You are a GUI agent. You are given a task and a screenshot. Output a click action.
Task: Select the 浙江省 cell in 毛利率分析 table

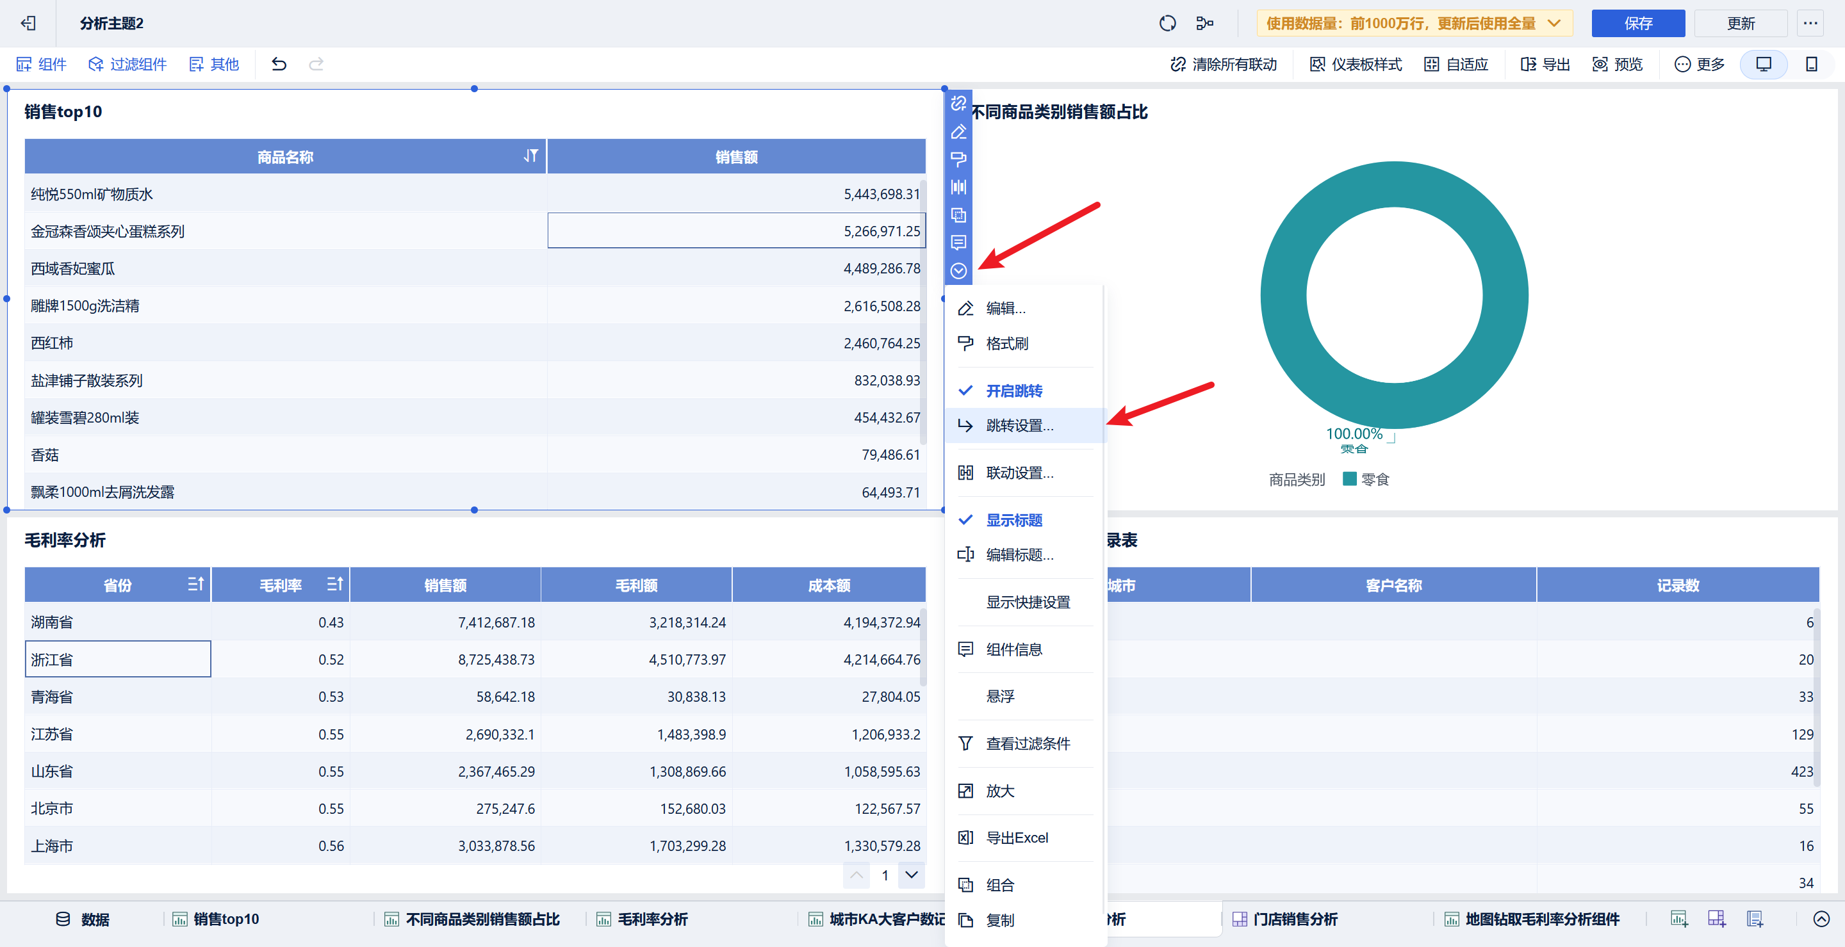(118, 660)
